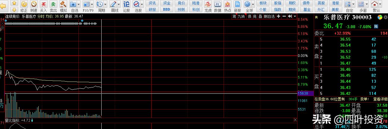Click the minus zoom-out chart icon
Viewport: 388px width, 129px height.
click(x=284, y=16)
